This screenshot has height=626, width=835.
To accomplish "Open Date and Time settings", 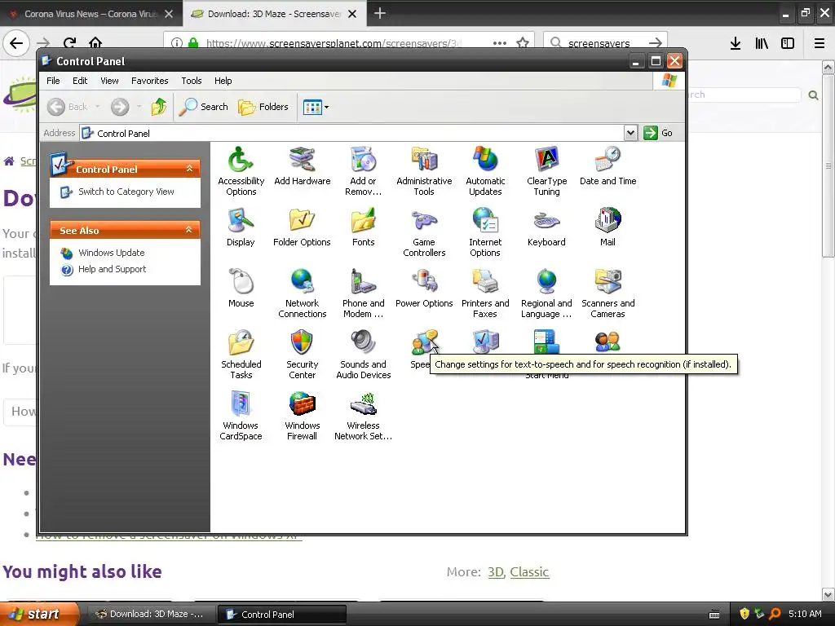I will point(607,165).
